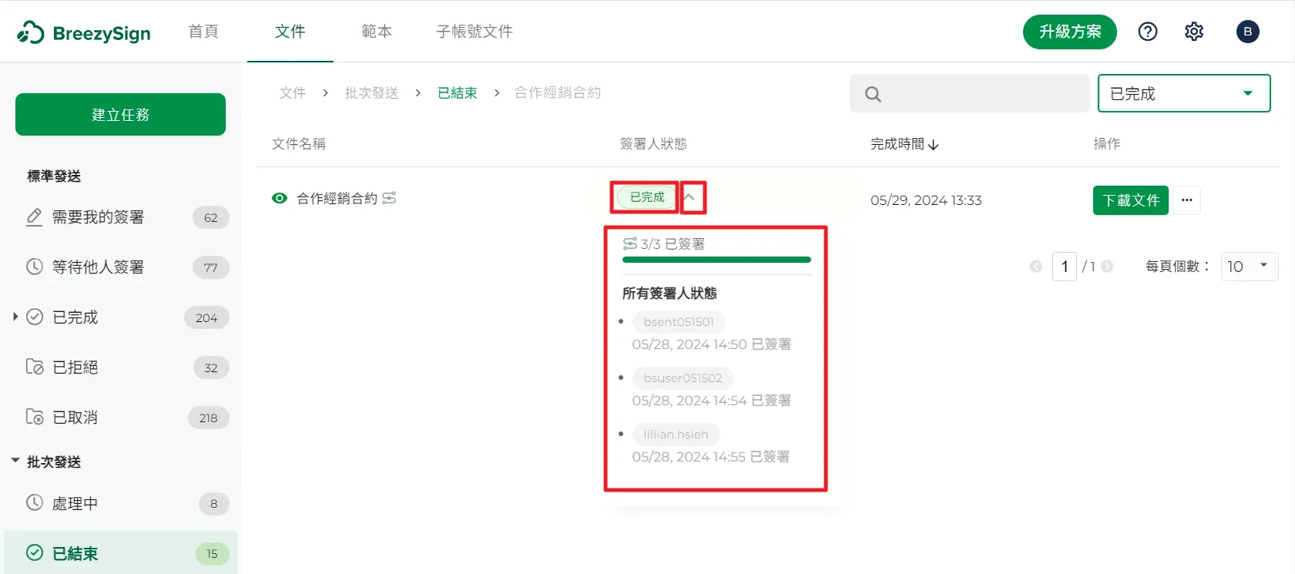Go to the 子帳號文件 tab
This screenshot has width=1295, height=574.
pos(474,32)
